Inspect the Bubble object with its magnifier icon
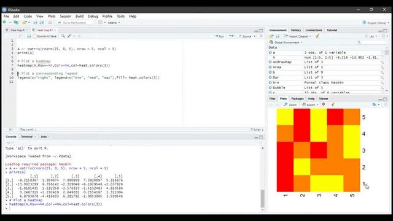393x221 pixels. click(x=382, y=88)
